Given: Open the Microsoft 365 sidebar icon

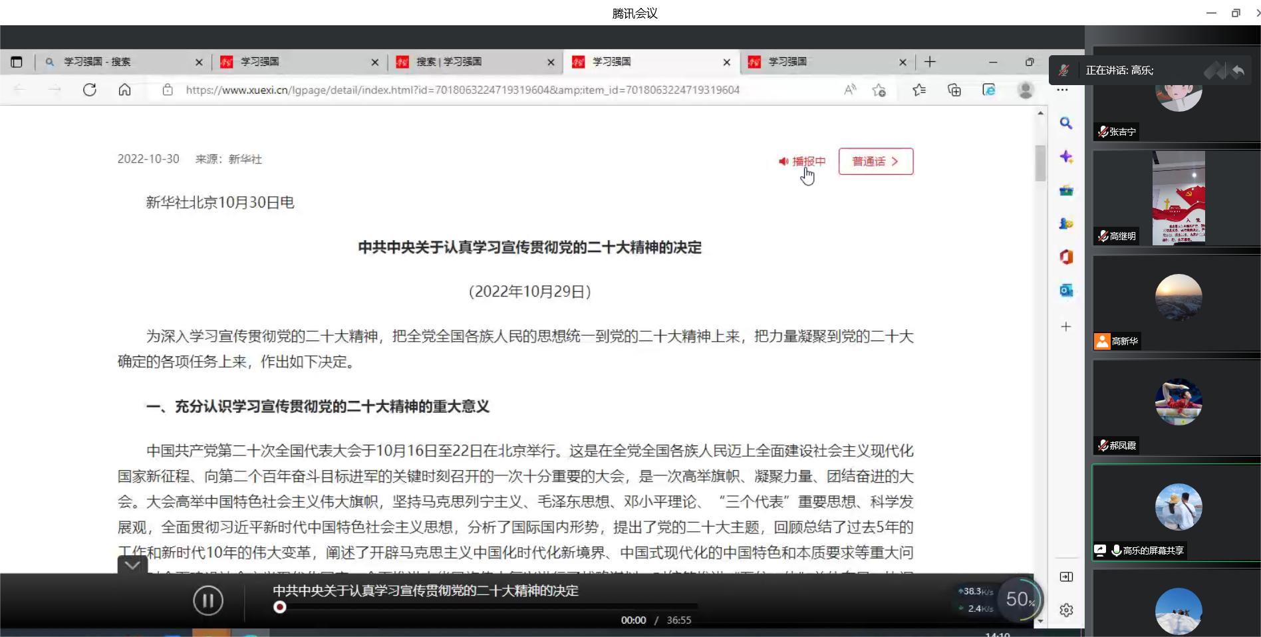Looking at the screenshot, I should click(1065, 257).
